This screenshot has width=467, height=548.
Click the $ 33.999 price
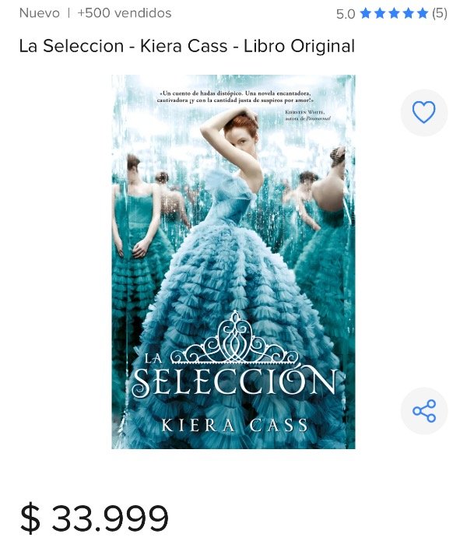coord(94,518)
